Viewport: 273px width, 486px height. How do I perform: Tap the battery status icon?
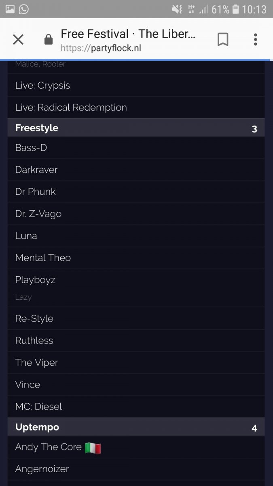236,9
